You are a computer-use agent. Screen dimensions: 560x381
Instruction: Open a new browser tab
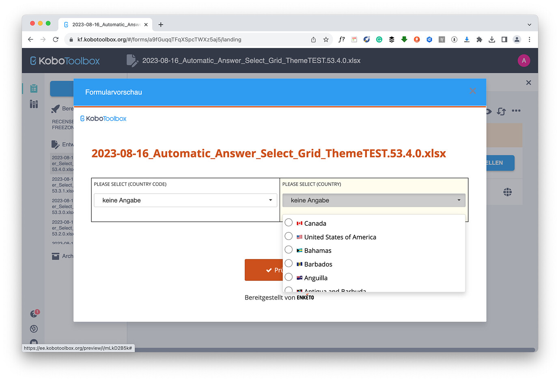pos(161,25)
